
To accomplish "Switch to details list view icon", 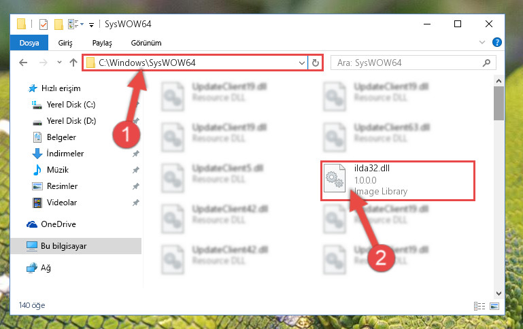I will 479,306.
